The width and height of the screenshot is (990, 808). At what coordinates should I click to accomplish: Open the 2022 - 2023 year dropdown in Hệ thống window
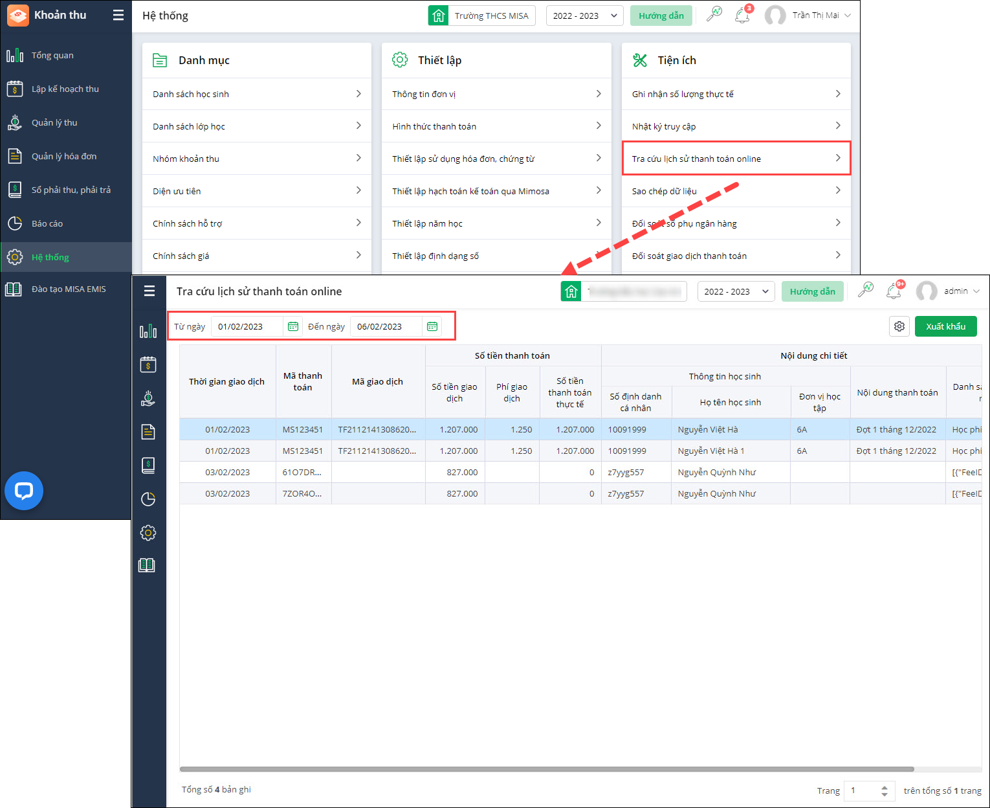585,16
